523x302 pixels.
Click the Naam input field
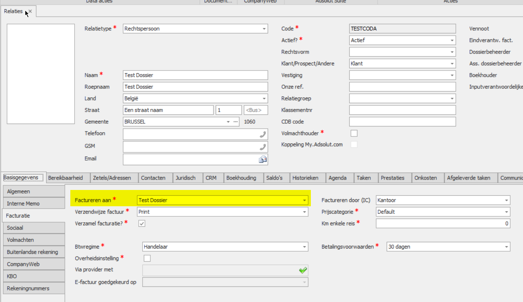point(195,75)
